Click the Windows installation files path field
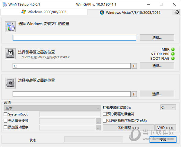This screenshot has width=181, height=147. pyautogui.click(x=75, y=38)
